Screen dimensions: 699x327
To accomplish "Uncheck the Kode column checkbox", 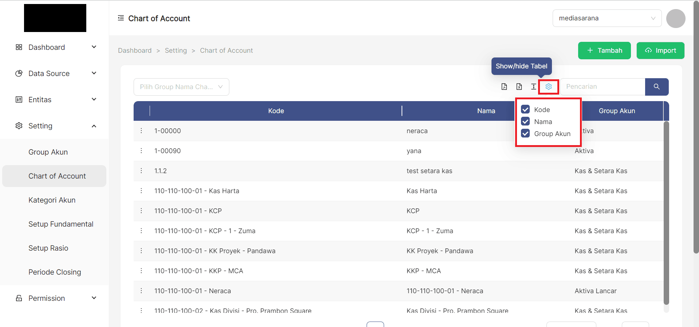I will 525,109.
